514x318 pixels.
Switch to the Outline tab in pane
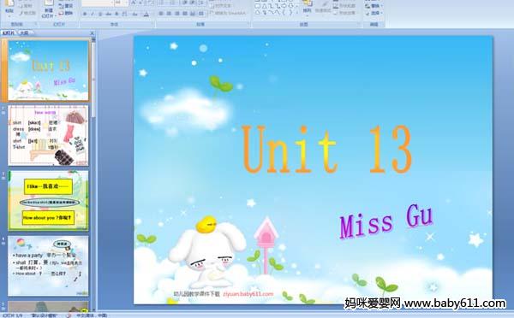[24, 32]
